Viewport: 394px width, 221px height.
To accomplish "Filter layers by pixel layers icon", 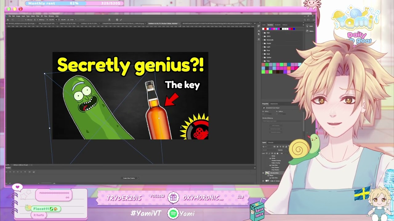I will (x=275, y=147).
